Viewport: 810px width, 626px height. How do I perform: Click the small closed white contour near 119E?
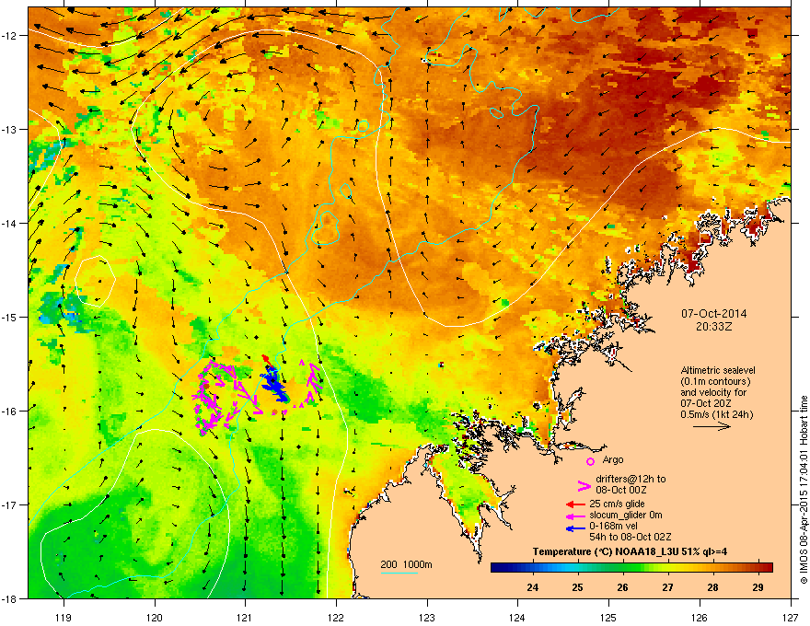[95, 281]
